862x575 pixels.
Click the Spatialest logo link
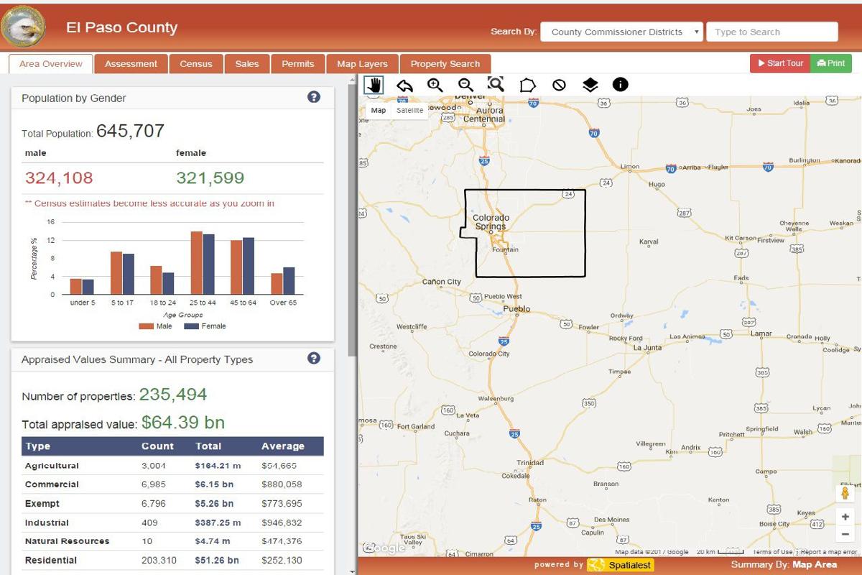(x=620, y=565)
